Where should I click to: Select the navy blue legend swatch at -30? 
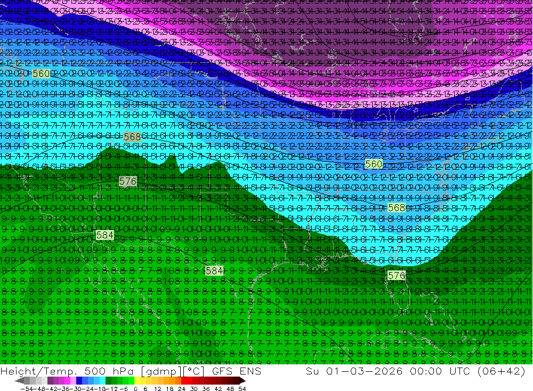[79, 381]
